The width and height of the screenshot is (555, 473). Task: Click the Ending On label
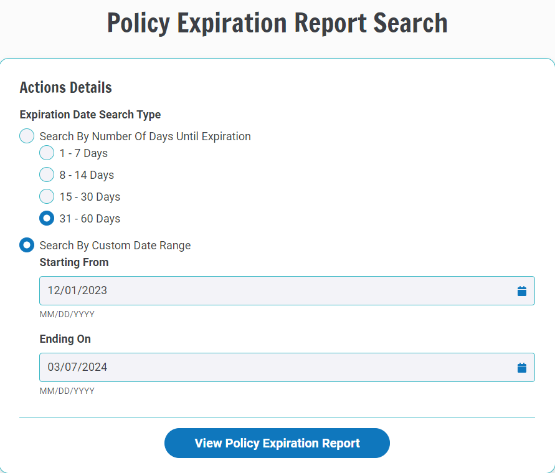point(65,339)
